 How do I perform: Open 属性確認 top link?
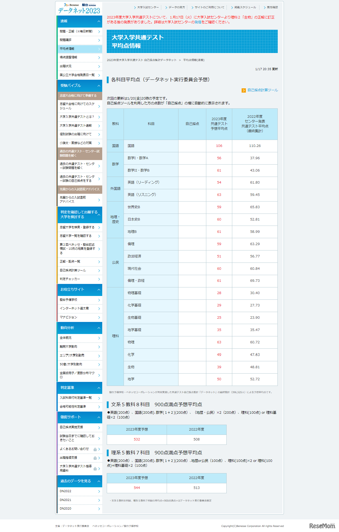[271, 7]
